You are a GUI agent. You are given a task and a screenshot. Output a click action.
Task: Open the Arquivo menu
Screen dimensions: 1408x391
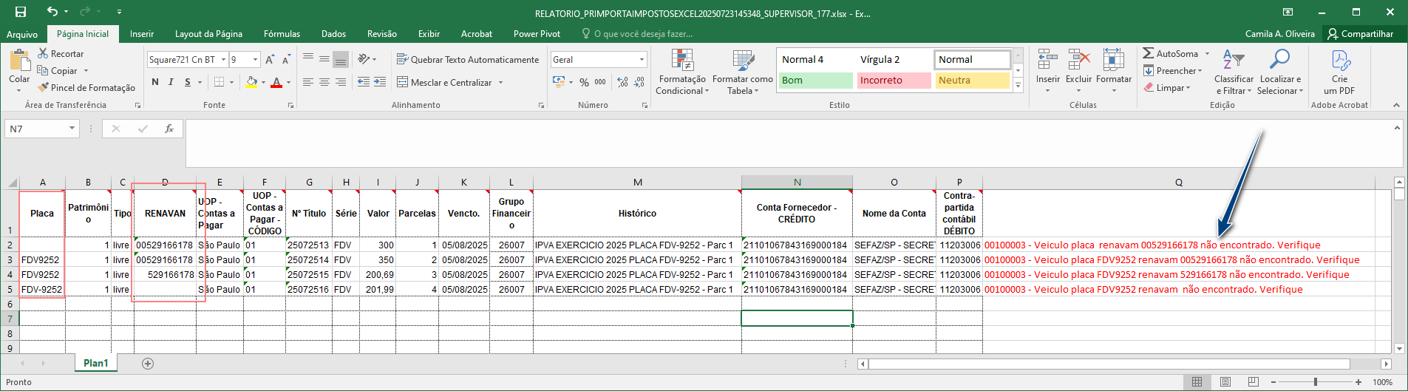click(x=22, y=34)
